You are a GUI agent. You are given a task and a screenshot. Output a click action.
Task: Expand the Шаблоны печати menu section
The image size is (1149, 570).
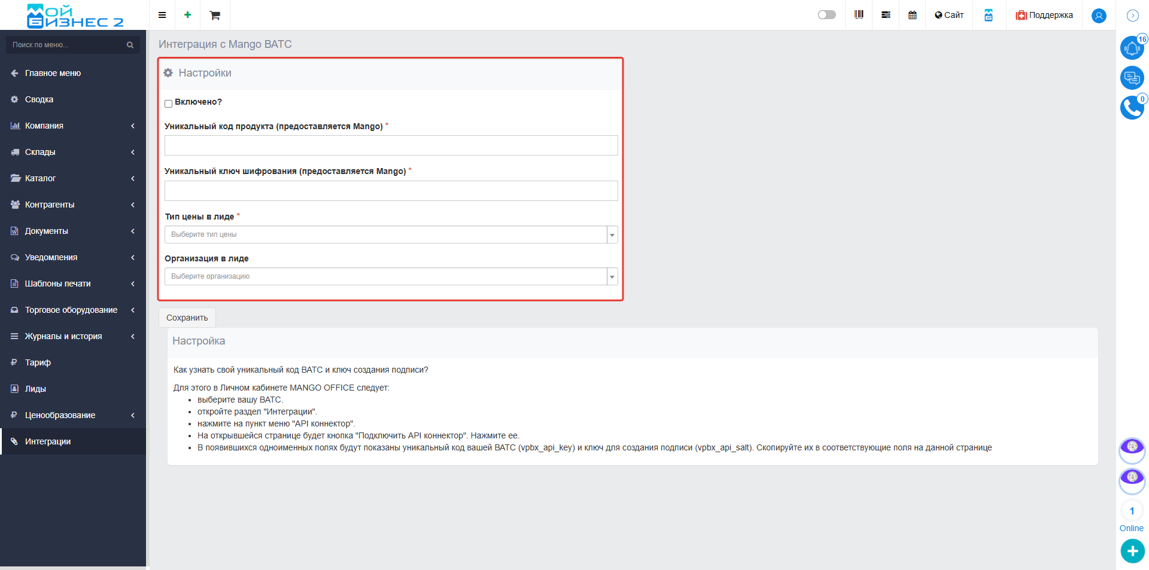[73, 284]
